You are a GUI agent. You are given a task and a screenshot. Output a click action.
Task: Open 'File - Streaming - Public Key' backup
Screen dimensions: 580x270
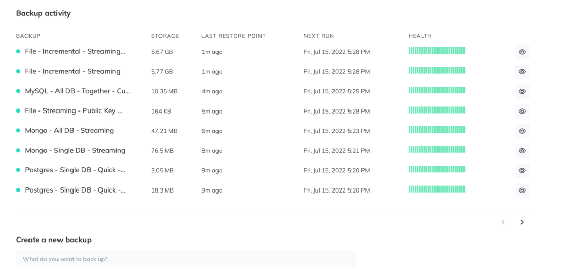click(x=74, y=110)
